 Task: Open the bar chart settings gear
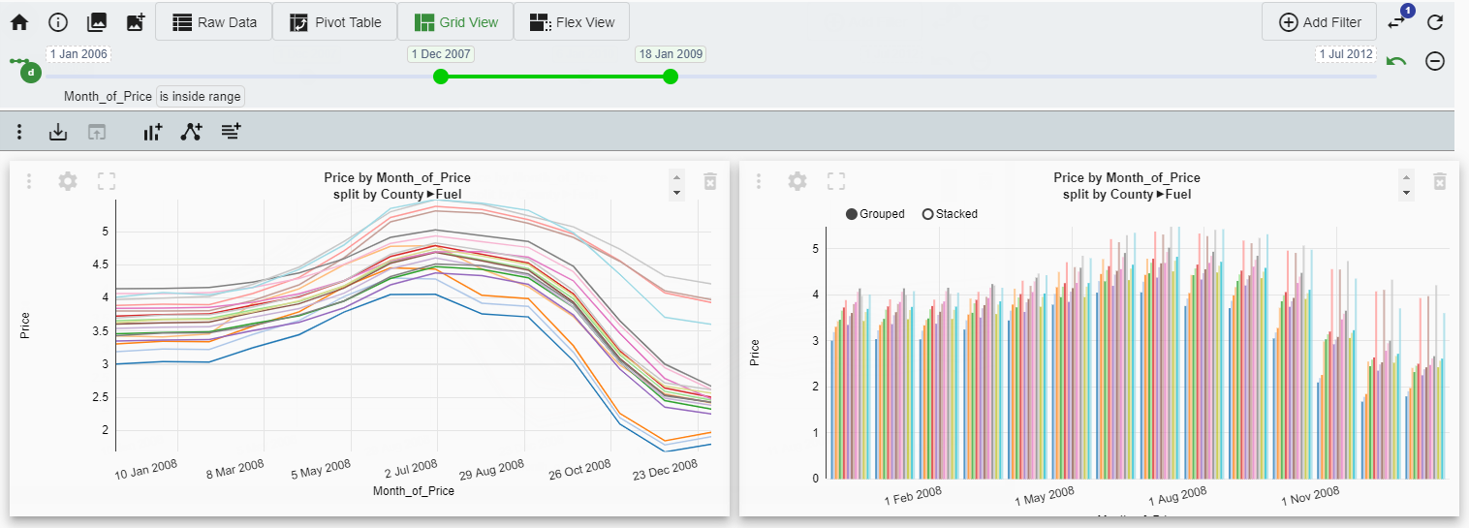[797, 181]
